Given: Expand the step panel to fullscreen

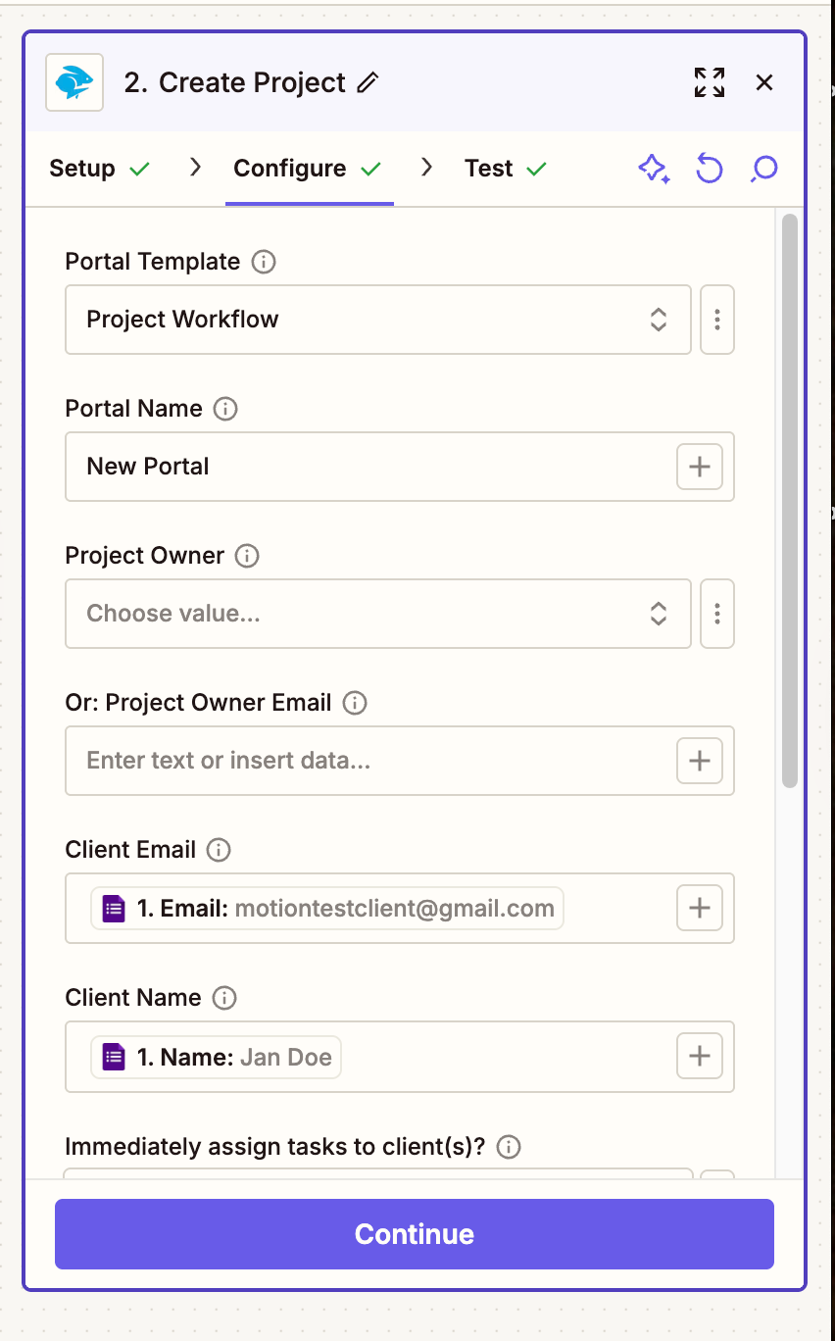Looking at the screenshot, I should click(710, 82).
